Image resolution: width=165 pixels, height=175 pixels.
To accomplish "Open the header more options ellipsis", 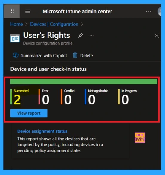I will (149, 11).
